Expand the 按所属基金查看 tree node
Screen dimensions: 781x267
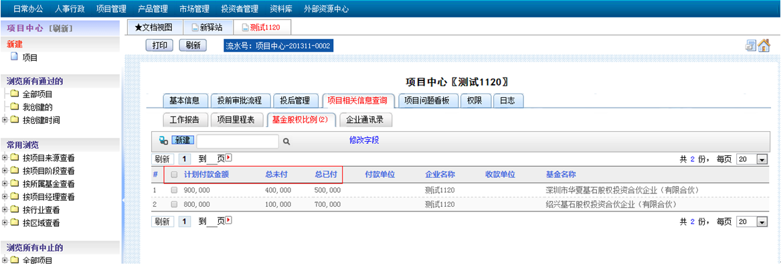click(5, 184)
